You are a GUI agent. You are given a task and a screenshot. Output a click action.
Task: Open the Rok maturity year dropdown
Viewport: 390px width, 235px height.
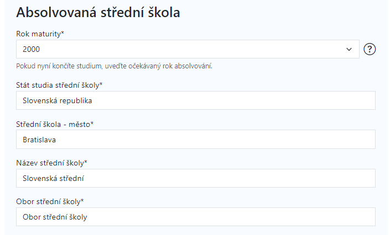click(188, 49)
